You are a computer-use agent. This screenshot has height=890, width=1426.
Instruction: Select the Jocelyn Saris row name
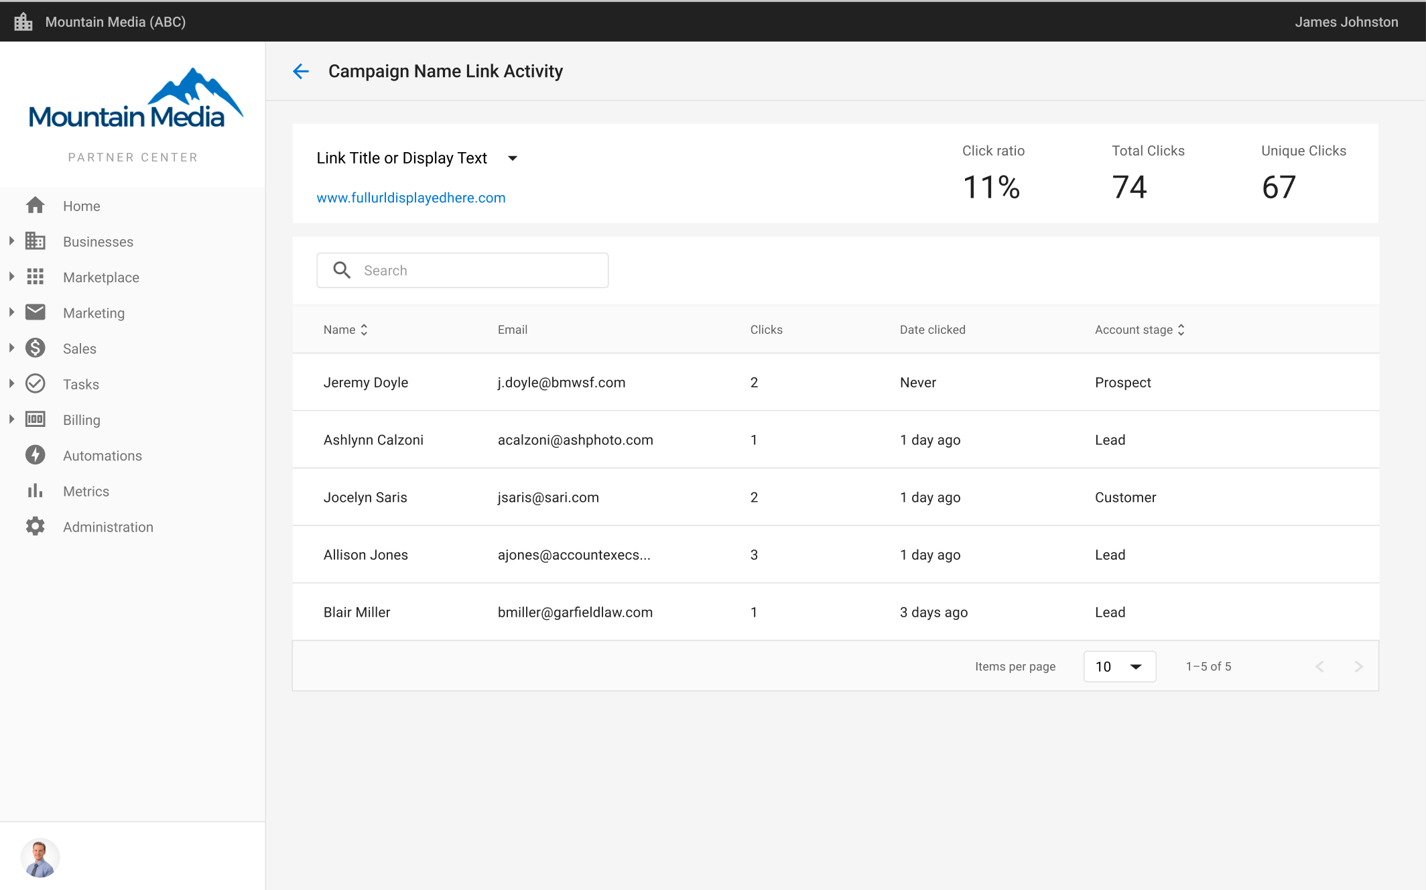[x=365, y=497]
